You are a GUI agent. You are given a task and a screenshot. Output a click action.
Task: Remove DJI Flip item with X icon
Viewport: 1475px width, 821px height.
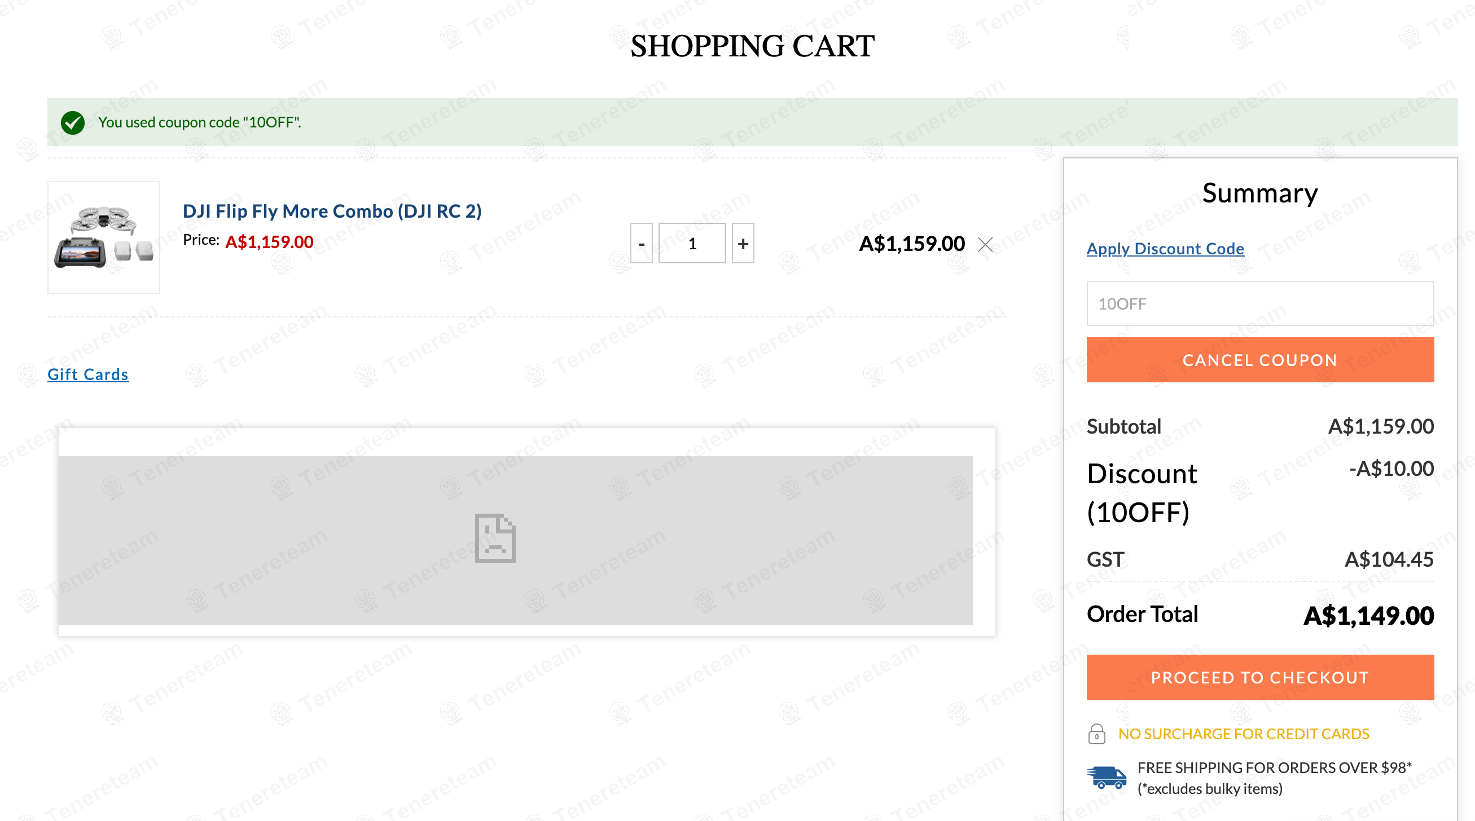pos(985,244)
